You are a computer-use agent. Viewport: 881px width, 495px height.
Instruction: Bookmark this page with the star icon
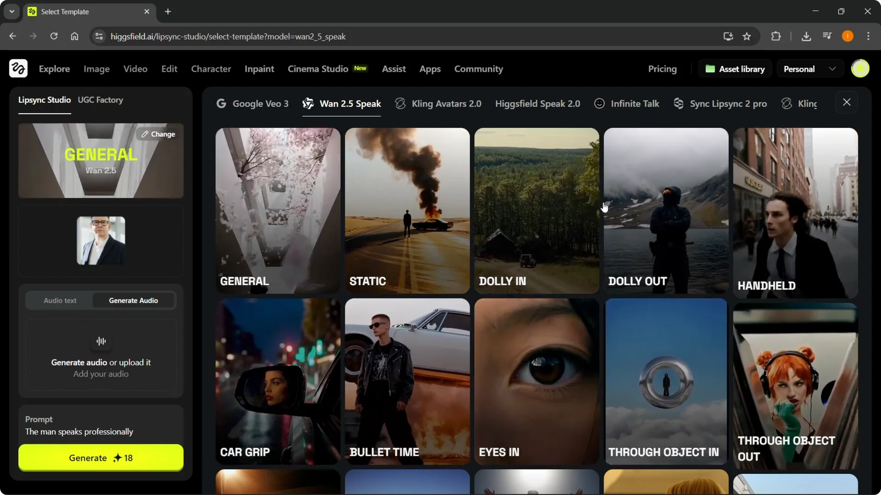[x=747, y=36]
